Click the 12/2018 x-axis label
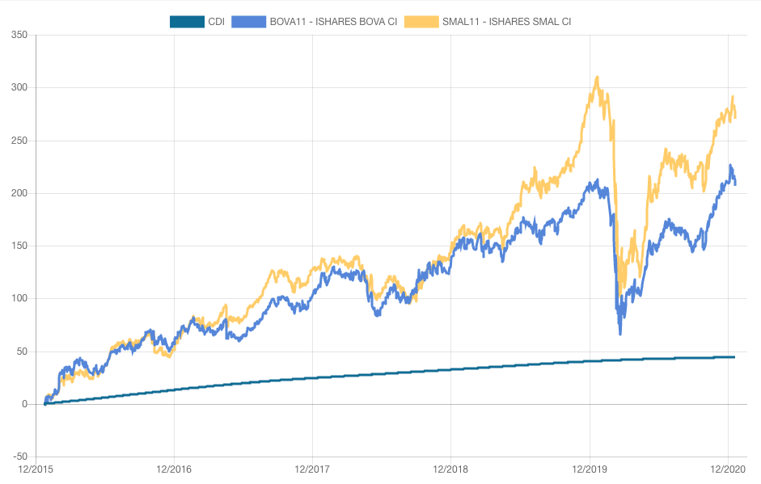The width and height of the screenshot is (761, 484). click(x=450, y=469)
